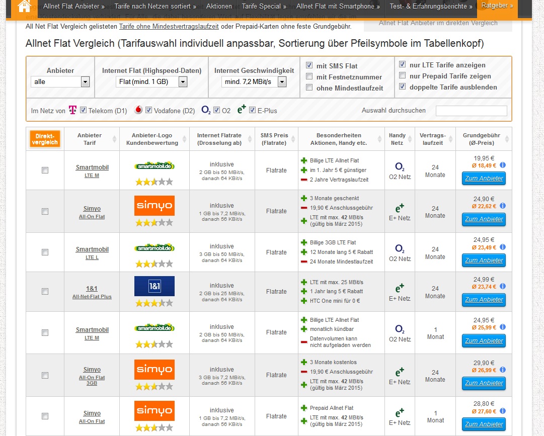Viewport: 544px width, 436px height.
Task: Sort by Anbieter Tarif column arrows
Action: pyautogui.click(x=114, y=139)
